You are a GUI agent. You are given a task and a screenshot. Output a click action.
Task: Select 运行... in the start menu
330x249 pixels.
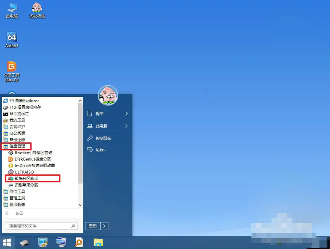coord(101,150)
